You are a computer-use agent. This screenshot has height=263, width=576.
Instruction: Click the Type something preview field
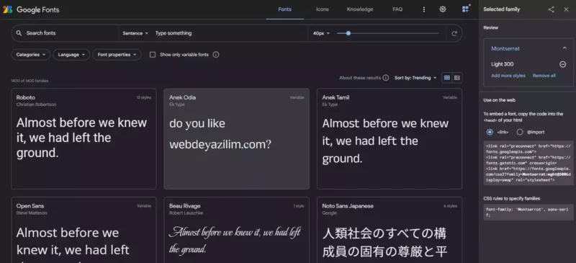coord(230,33)
